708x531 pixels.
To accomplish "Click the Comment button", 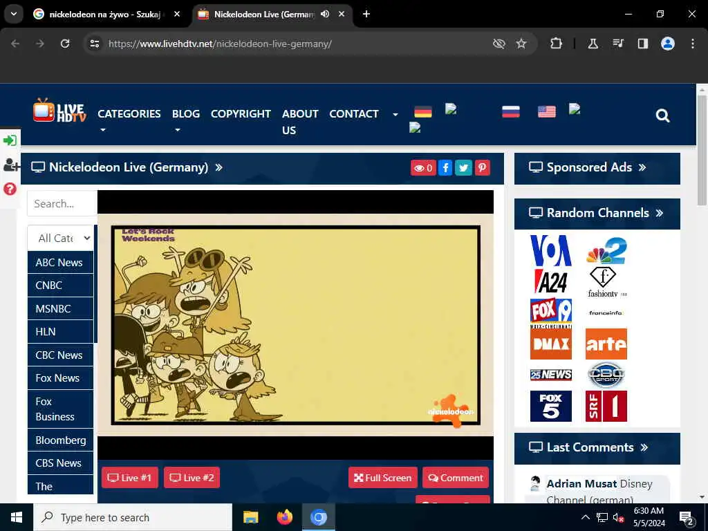I will click(x=456, y=478).
